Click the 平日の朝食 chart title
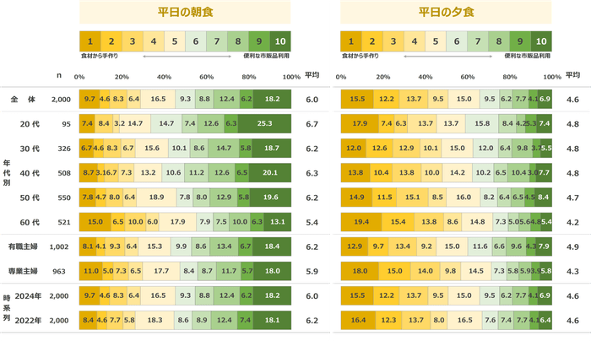This screenshot has width=591, height=341. [185, 12]
